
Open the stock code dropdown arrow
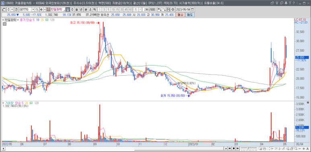(x=33, y=10)
